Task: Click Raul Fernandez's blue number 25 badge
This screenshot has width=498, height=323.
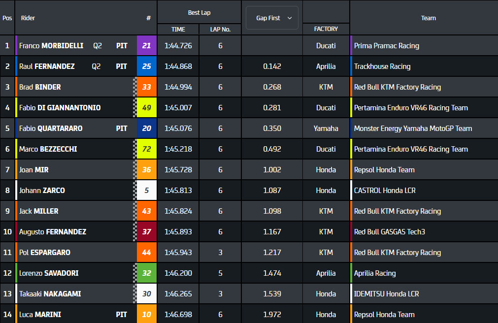Action: point(146,66)
